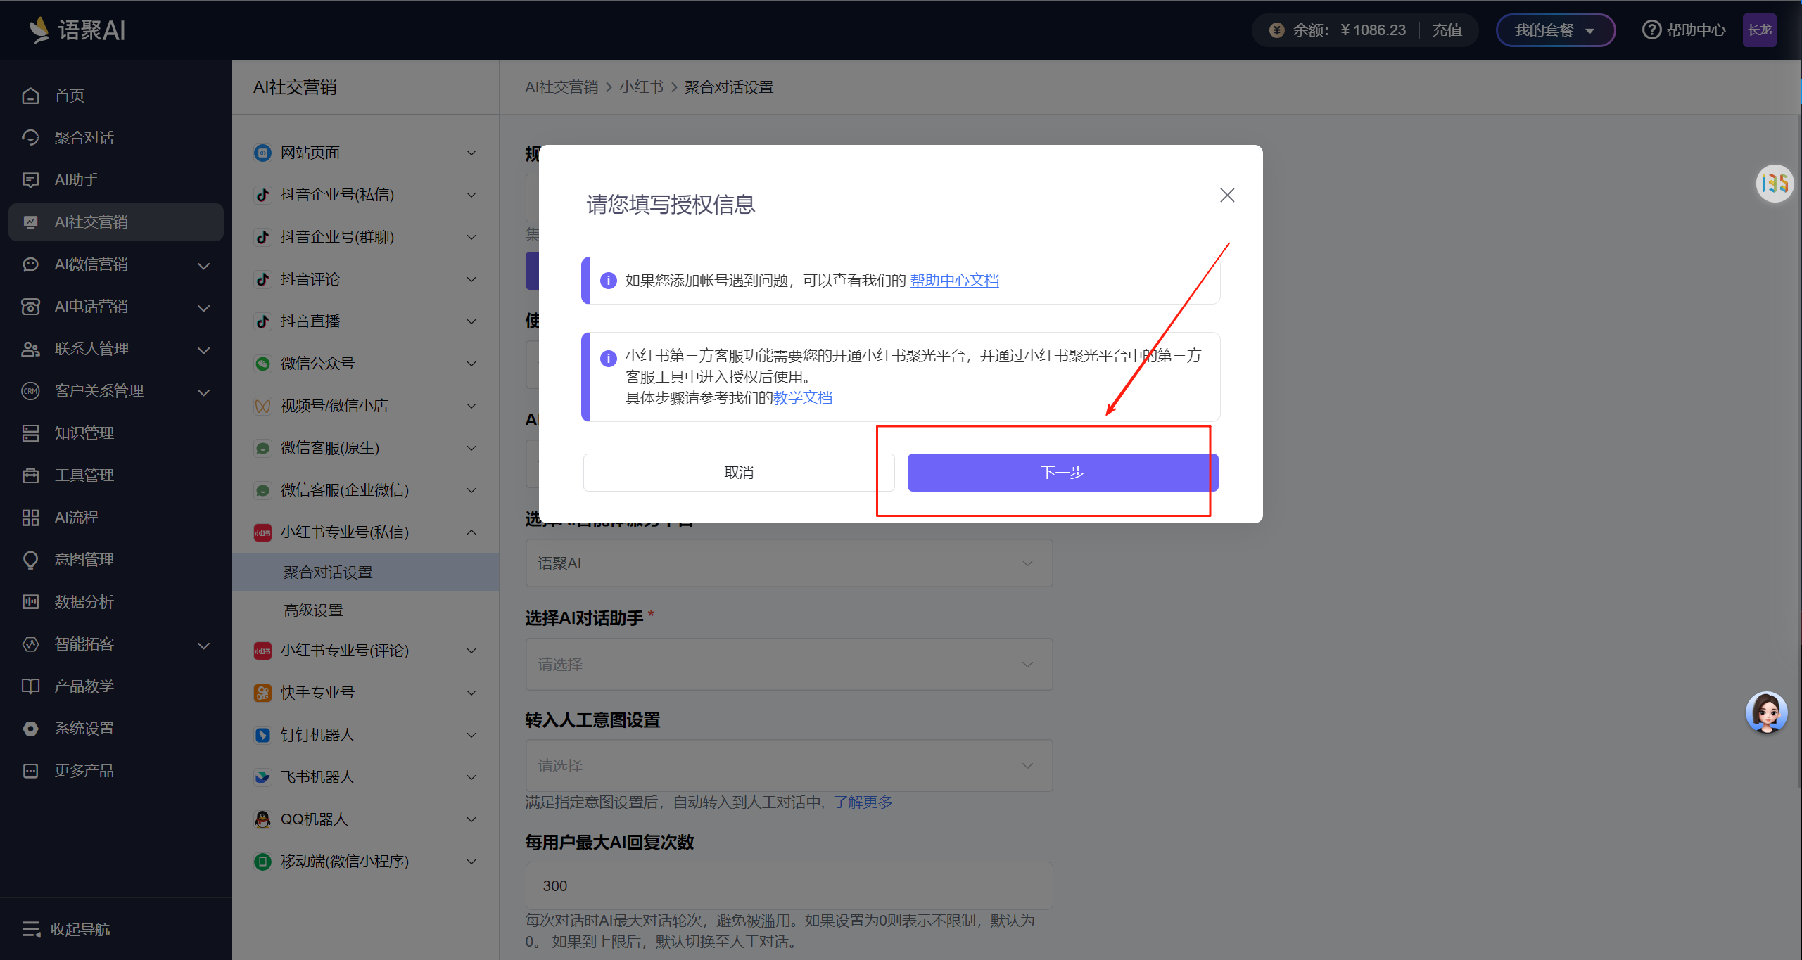Open the 帮助中心文档 link
The width and height of the screenshot is (1802, 960).
click(954, 281)
